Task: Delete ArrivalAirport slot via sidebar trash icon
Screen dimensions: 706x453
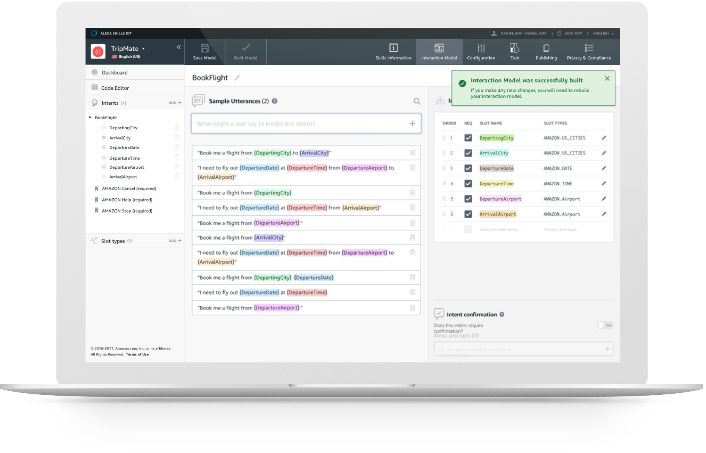Action: pyautogui.click(x=176, y=177)
